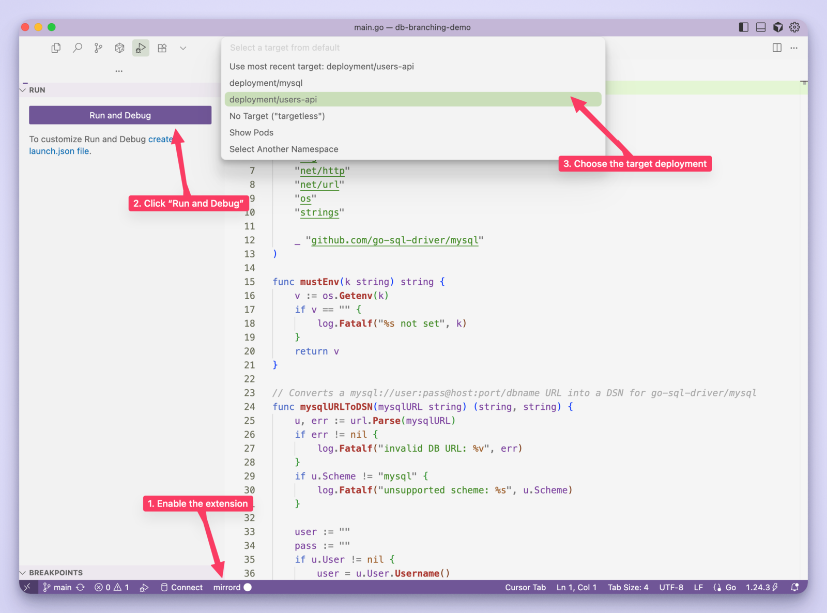This screenshot has height=613, width=827.
Task: Open the create launch.json file link
Action: point(101,145)
